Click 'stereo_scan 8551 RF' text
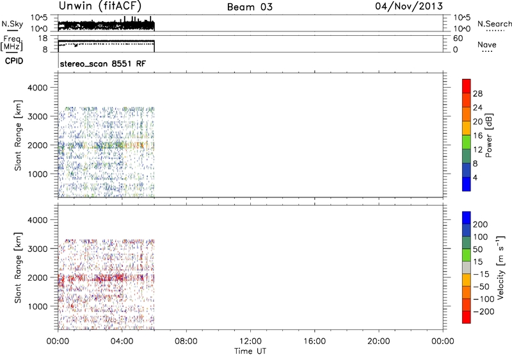The width and height of the screenshot is (512, 355). pos(103,63)
